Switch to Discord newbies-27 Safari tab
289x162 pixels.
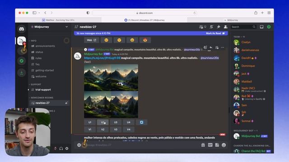click(x=144, y=20)
